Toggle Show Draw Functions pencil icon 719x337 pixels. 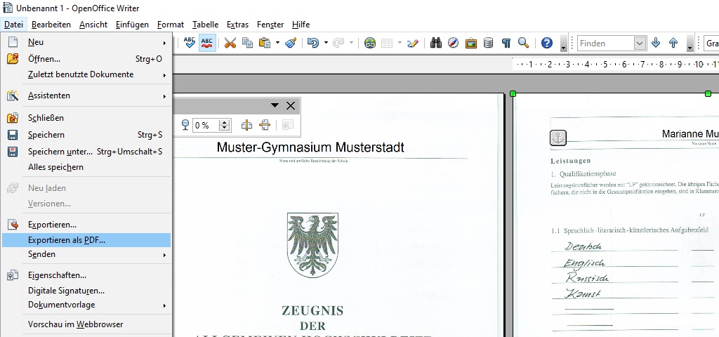412,43
